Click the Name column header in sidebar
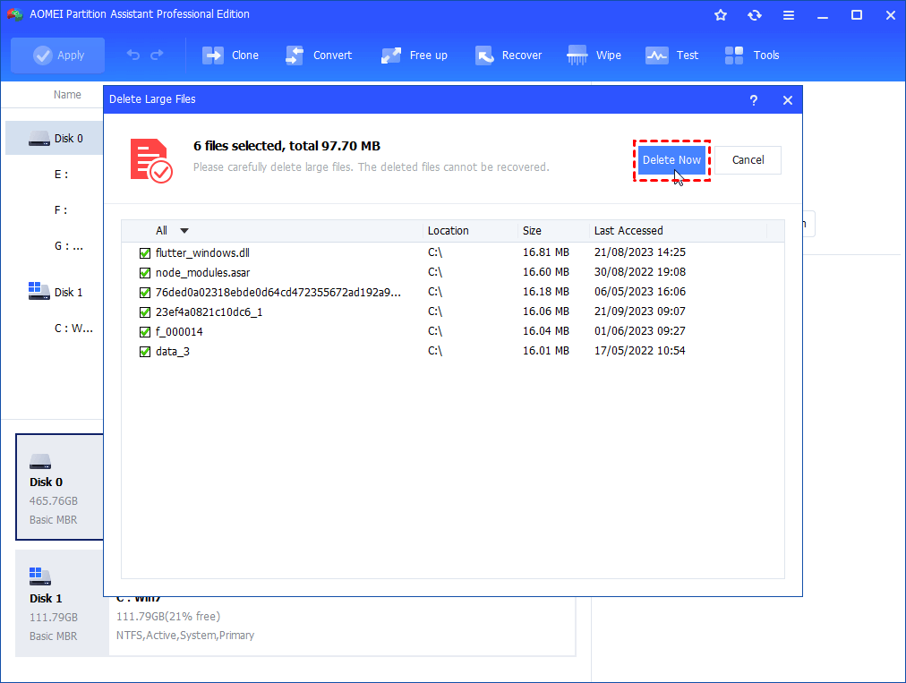 pos(67,95)
